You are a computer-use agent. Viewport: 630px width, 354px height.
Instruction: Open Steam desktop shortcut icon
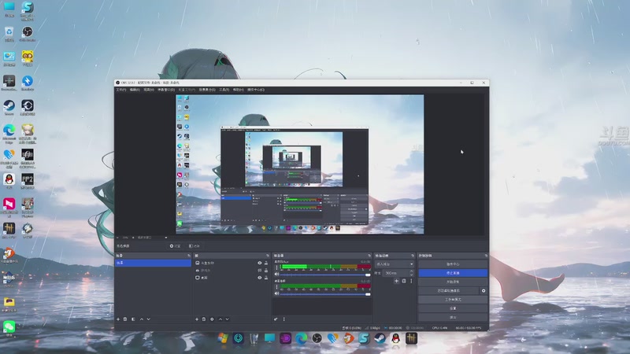9,108
